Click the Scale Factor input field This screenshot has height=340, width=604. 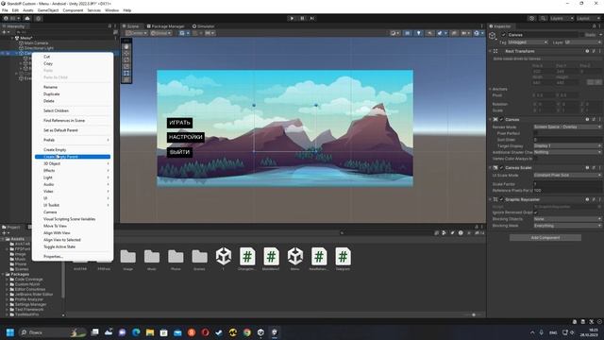567,184
